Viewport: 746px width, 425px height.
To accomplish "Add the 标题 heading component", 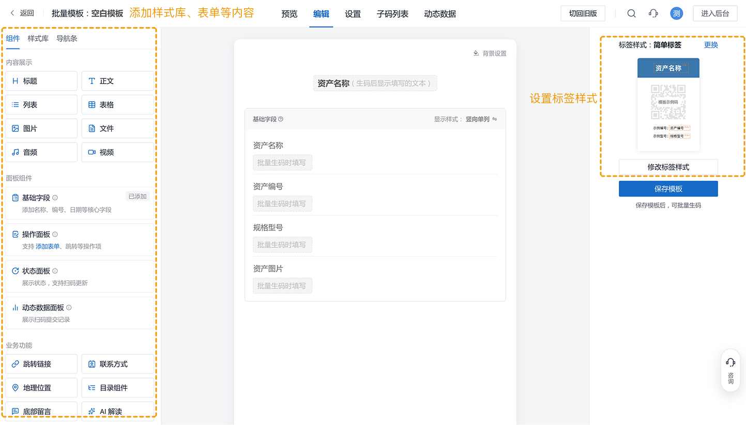I will pos(42,81).
